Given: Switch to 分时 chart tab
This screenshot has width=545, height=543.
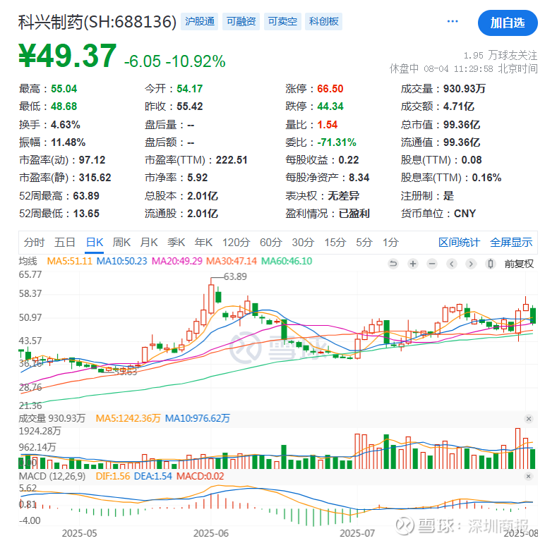Looking at the screenshot, I should click(x=34, y=243).
